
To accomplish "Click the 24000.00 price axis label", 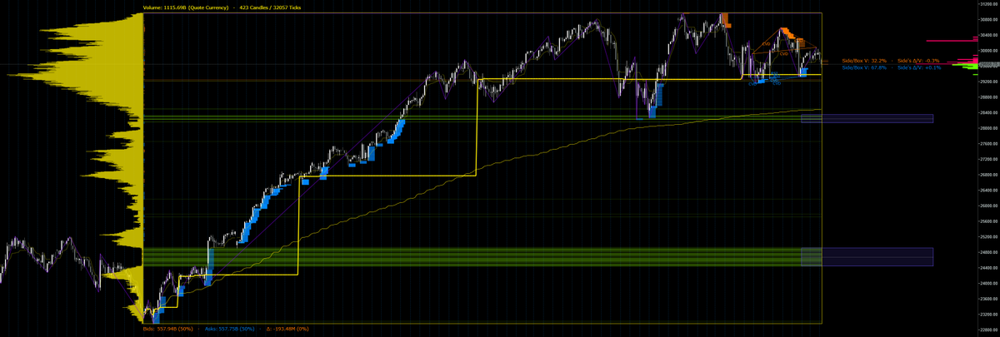I will coord(989,283).
